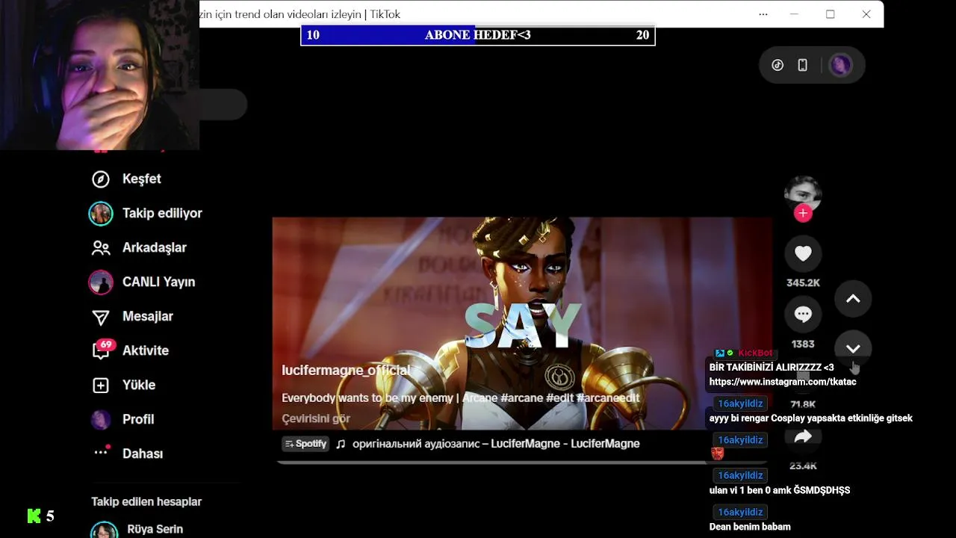The image size is (956, 538).
Task: Open the Arkadaşlar friends icon
Action: pyautogui.click(x=101, y=247)
